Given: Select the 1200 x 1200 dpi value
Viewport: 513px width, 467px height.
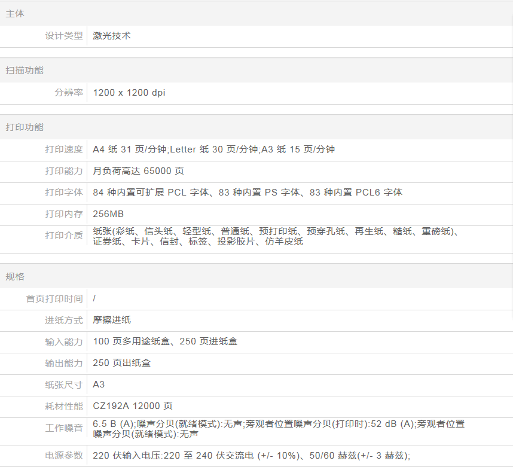Looking at the screenshot, I should (129, 93).
